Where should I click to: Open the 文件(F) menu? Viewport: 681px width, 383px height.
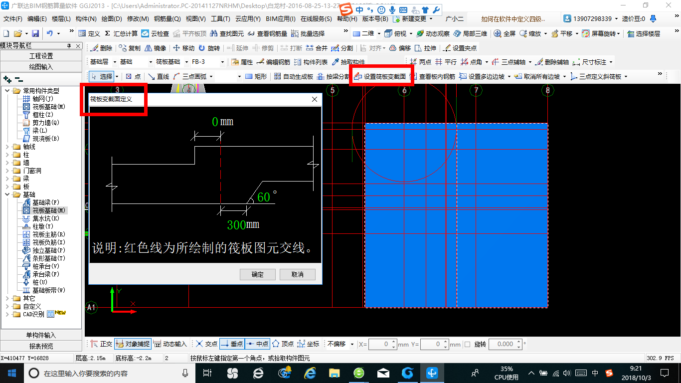(x=12, y=19)
